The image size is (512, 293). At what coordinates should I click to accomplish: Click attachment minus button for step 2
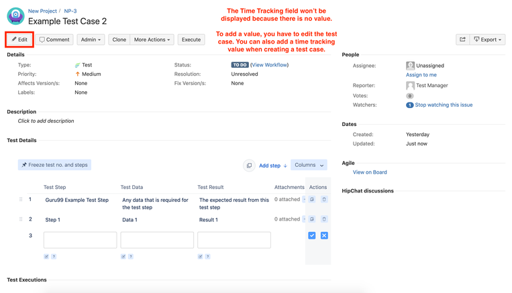[x=304, y=219]
